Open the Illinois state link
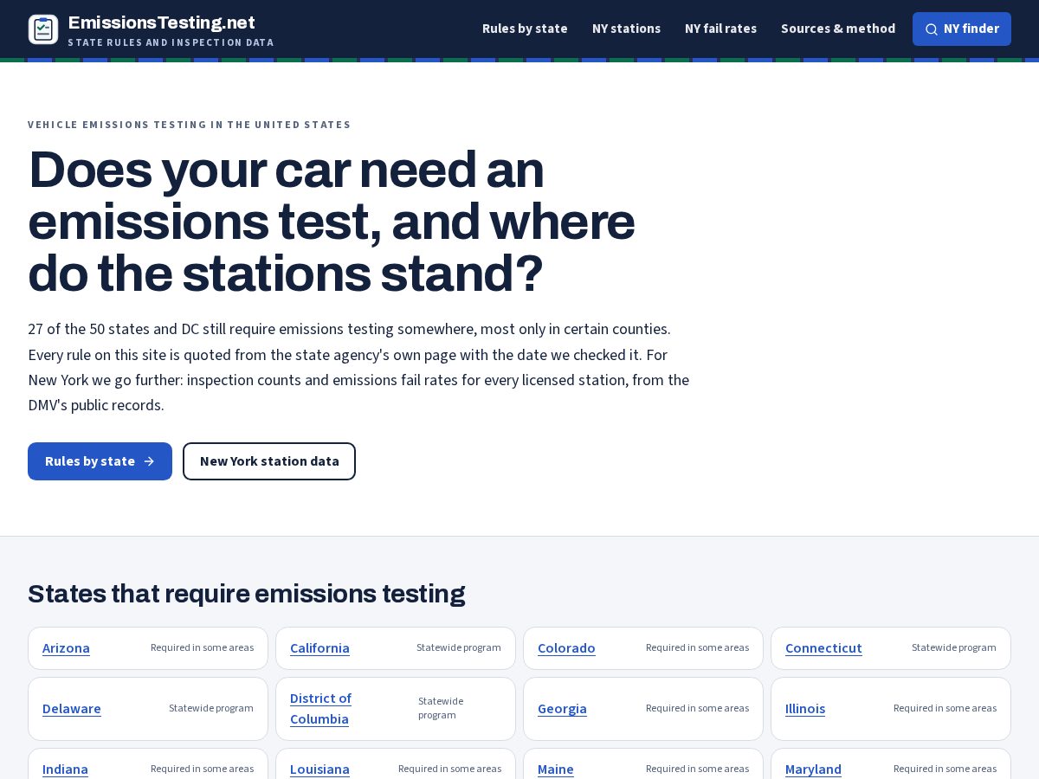The width and height of the screenshot is (1039, 779). 805,709
